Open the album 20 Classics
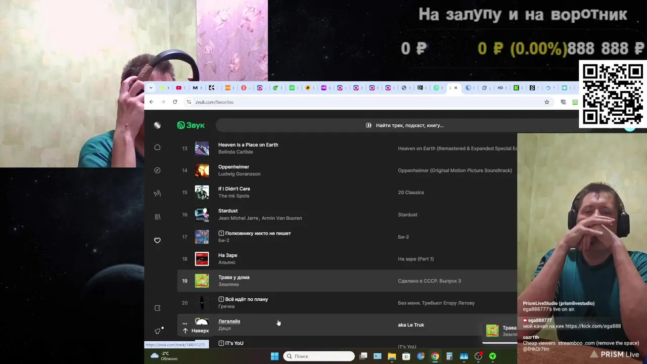The image size is (647, 364). point(411,193)
